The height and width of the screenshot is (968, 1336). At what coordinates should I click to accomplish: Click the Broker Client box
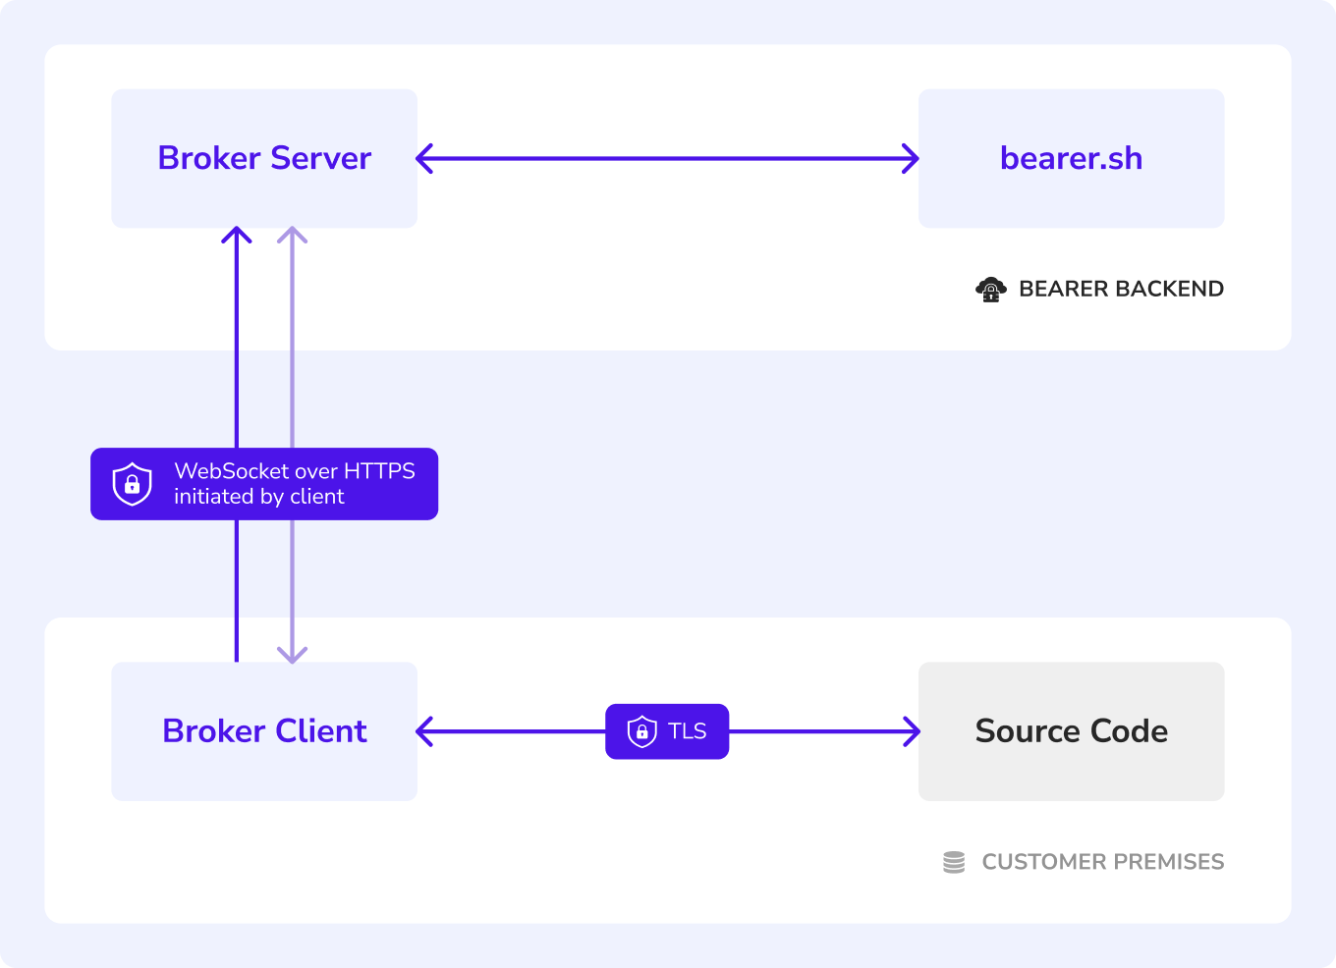point(264,731)
